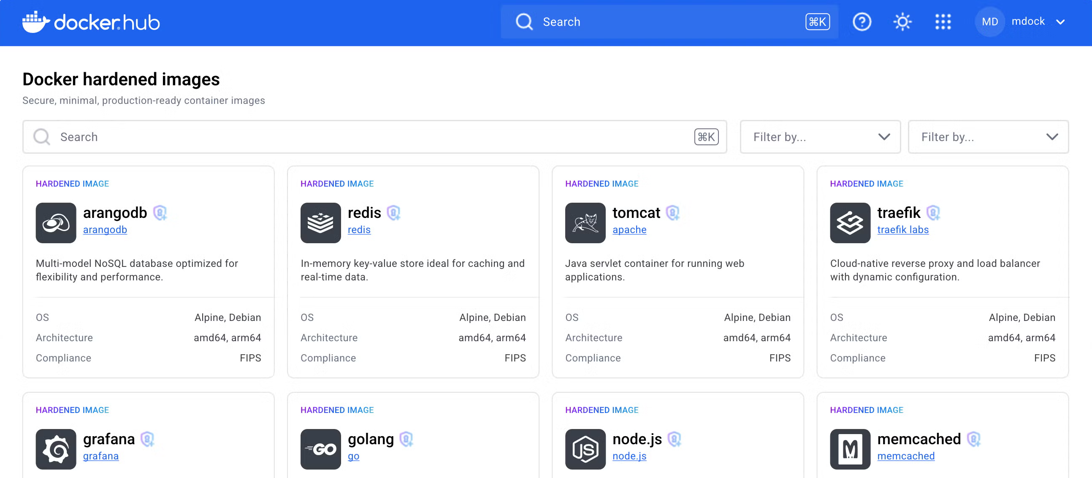The width and height of the screenshot is (1092, 478).
Task: Click the verified shield badge beside node.js
Action: [675, 440]
